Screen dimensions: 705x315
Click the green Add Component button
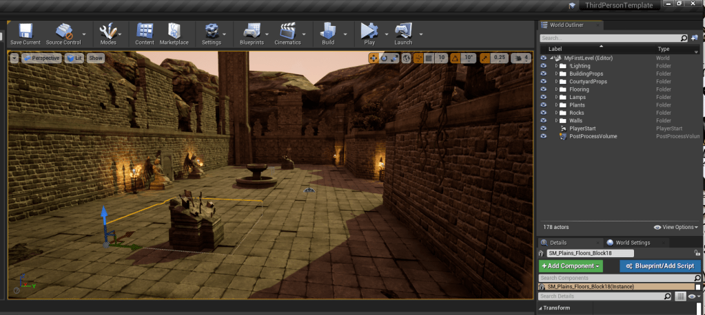click(x=571, y=265)
